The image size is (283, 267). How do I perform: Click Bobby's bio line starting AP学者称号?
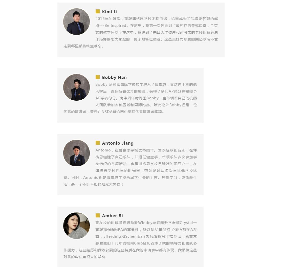(x=146, y=98)
